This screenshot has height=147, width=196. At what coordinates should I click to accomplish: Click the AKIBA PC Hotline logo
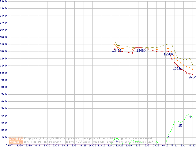coord(16,140)
